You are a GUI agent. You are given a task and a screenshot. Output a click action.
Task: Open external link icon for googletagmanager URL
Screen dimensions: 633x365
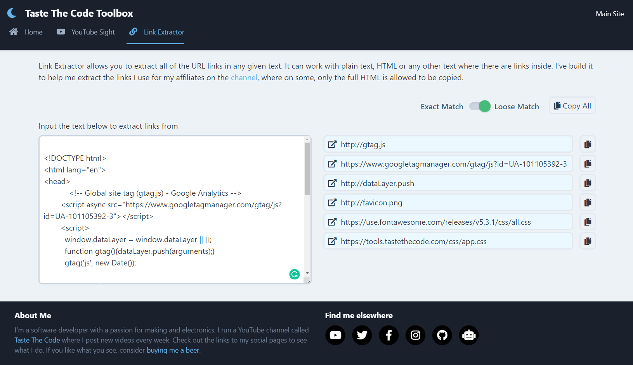pyautogui.click(x=332, y=164)
